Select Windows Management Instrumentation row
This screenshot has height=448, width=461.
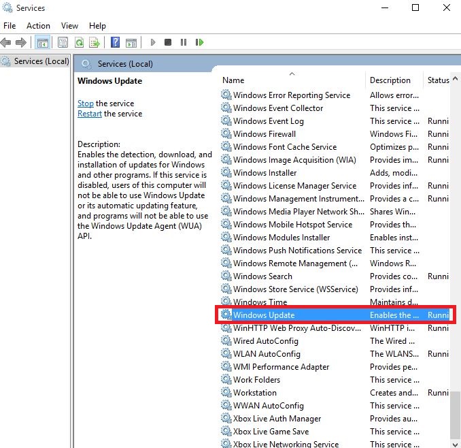pos(335,199)
